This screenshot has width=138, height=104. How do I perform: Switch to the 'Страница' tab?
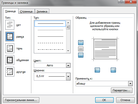click(26, 11)
